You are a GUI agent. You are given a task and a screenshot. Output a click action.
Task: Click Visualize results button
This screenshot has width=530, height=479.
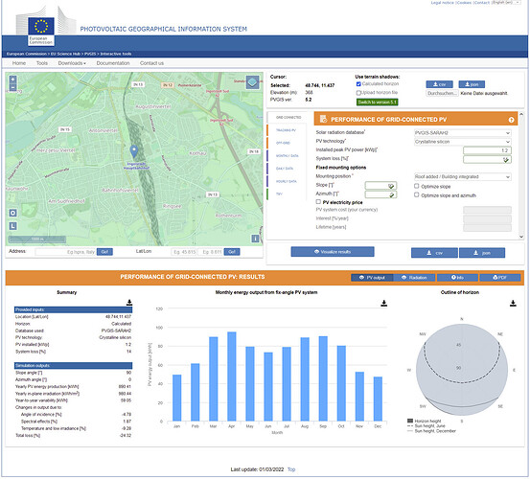pos(333,252)
